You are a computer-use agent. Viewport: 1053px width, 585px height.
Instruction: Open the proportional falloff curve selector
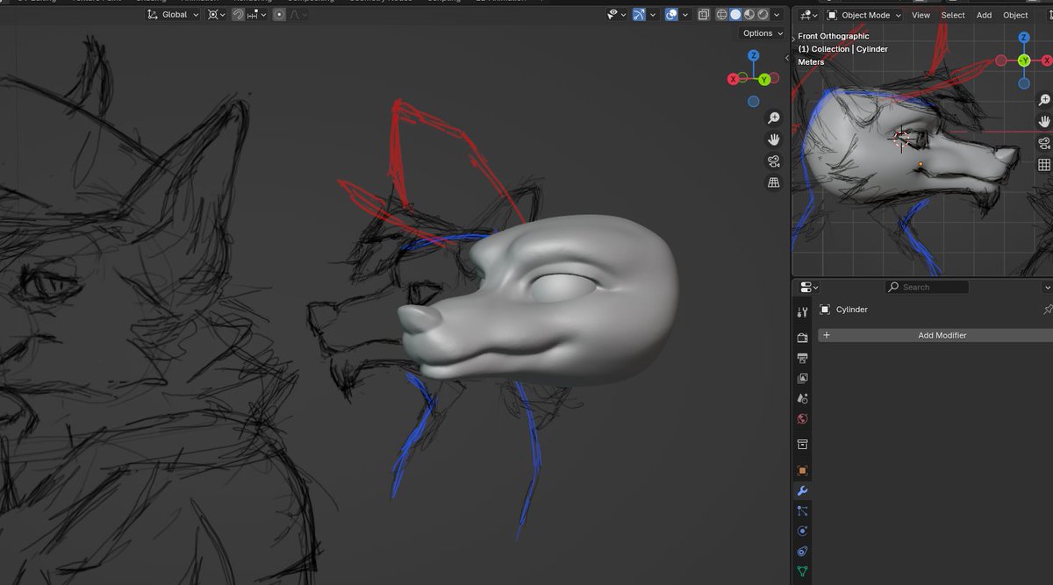297,15
